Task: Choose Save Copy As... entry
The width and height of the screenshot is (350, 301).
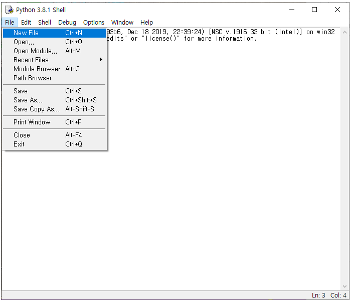Action: (x=54, y=109)
